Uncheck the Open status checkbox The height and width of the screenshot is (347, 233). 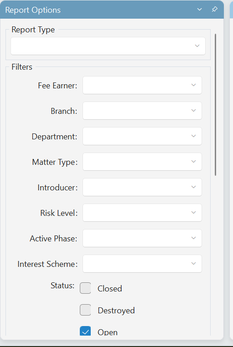coord(85,331)
